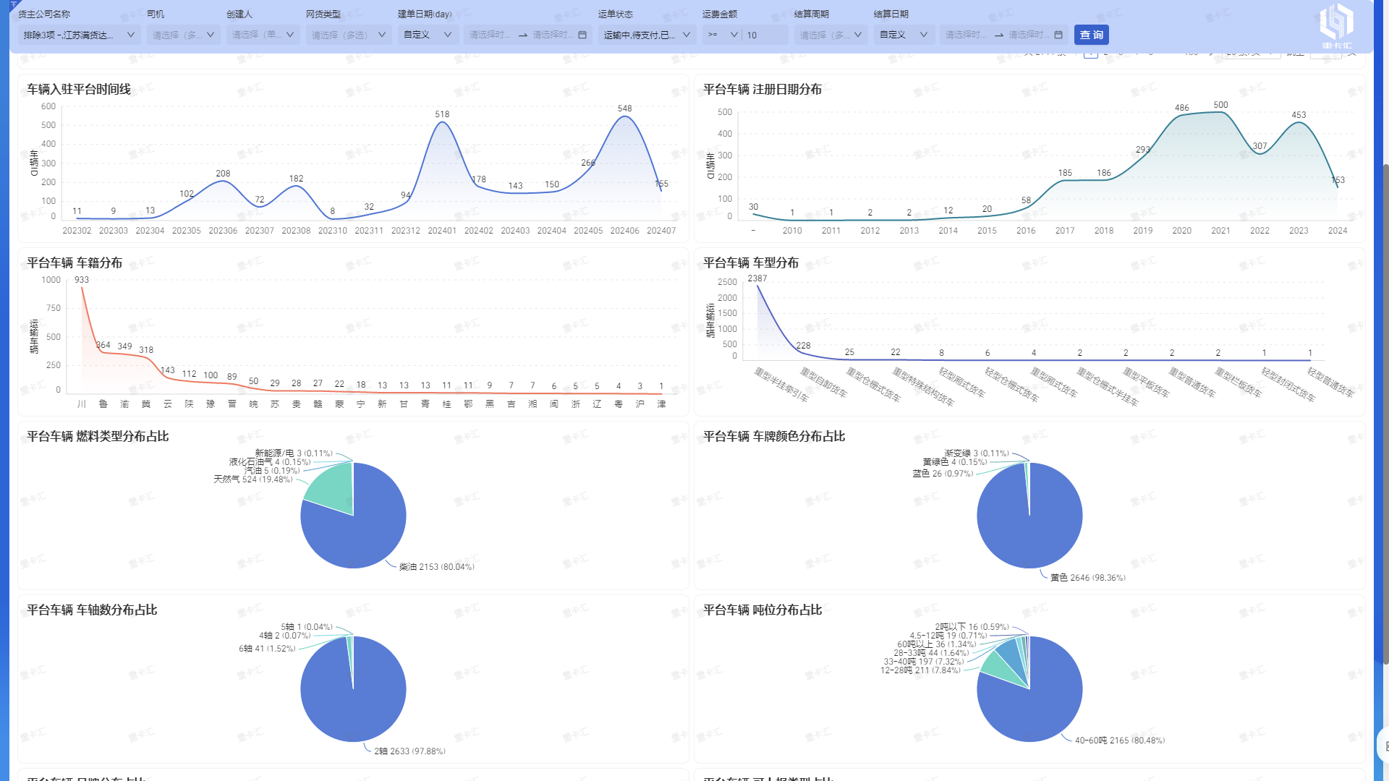
Task: Click the label '柴油 2153 (80.04%)'
Action: click(436, 567)
